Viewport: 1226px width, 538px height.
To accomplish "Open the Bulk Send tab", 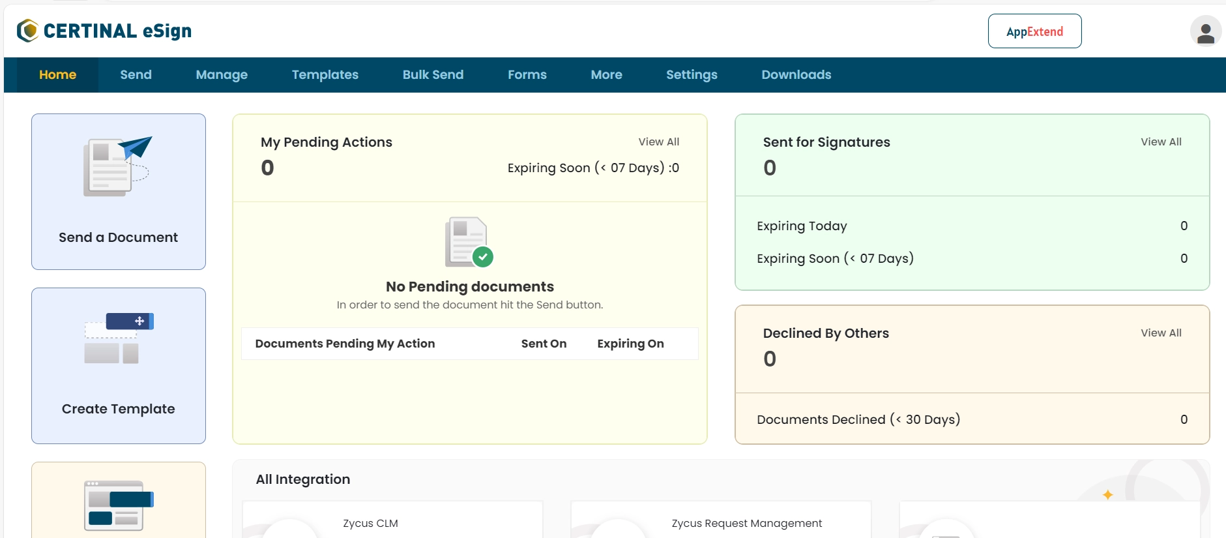I will pyautogui.click(x=433, y=75).
